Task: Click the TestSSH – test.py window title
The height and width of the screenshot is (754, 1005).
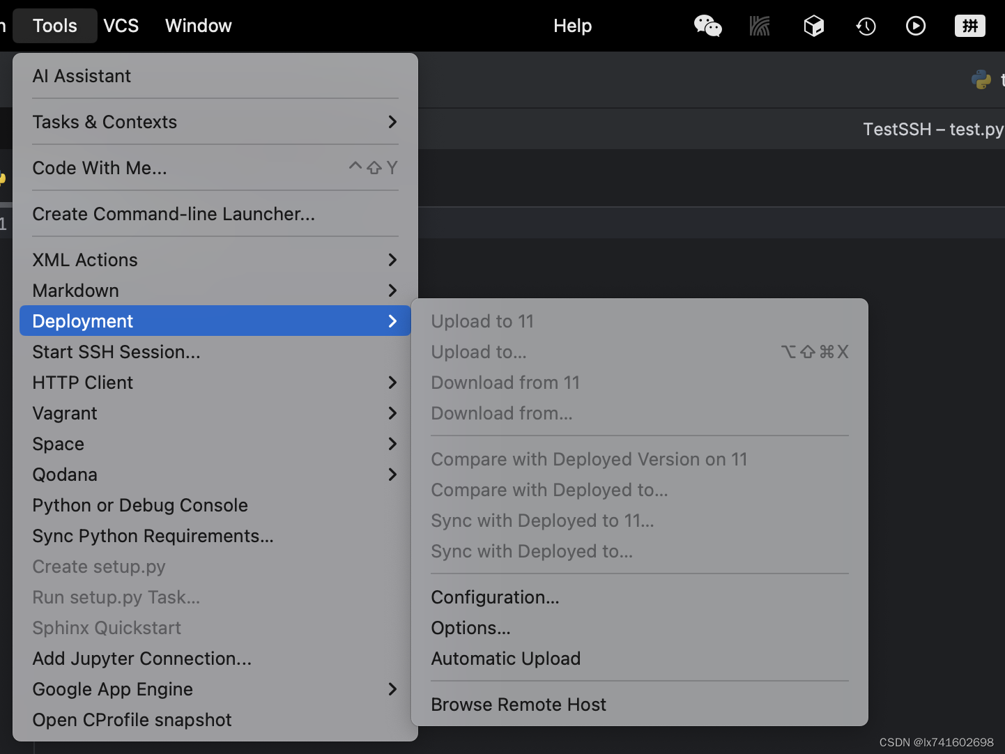Action: pyautogui.click(x=933, y=129)
